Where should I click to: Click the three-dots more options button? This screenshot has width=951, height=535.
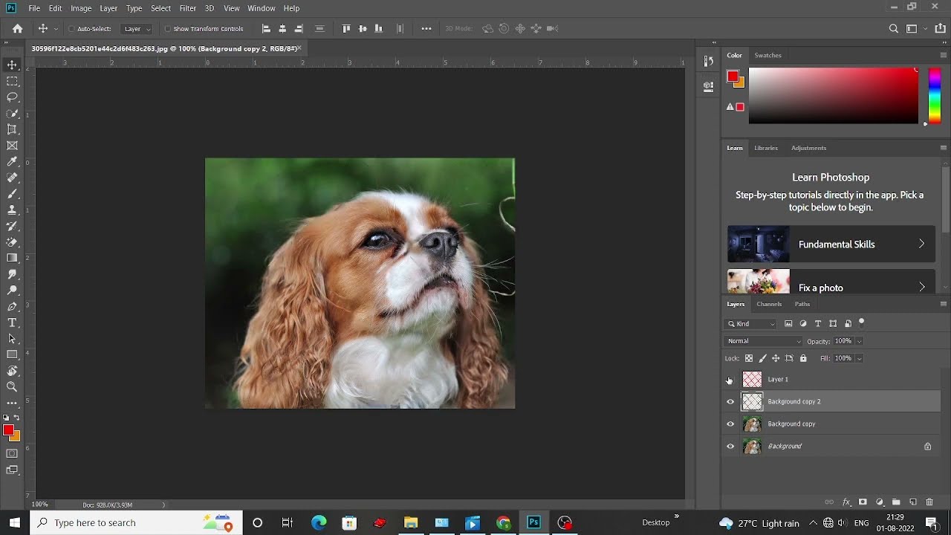(x=426, y=28)
